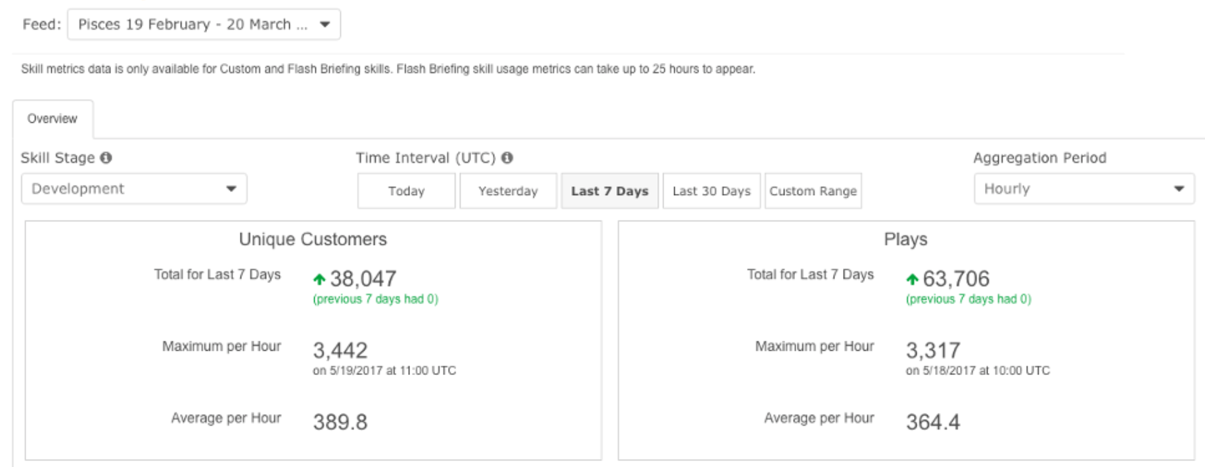The width and height of the screenshot is (1205, 467).
Task: Click the maximum unique customers value 3,442
Action: tap(340, 351)
